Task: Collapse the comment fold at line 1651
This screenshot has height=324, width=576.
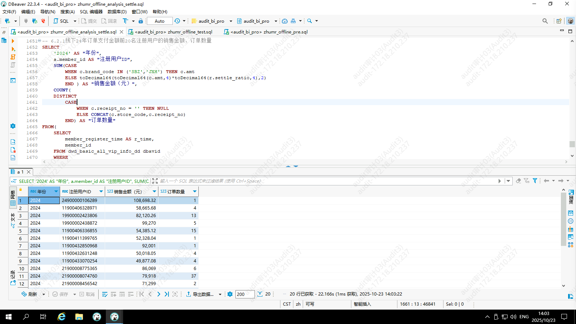Action: tap(39, 41)
